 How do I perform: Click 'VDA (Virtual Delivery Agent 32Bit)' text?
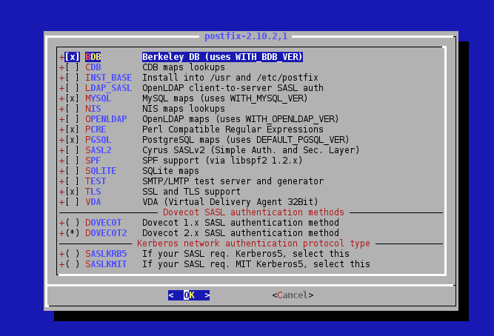click(x=230, y=203)
